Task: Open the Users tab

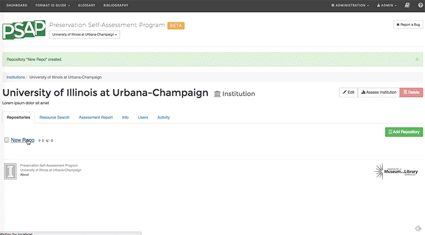Action: (x=143, y=117)
